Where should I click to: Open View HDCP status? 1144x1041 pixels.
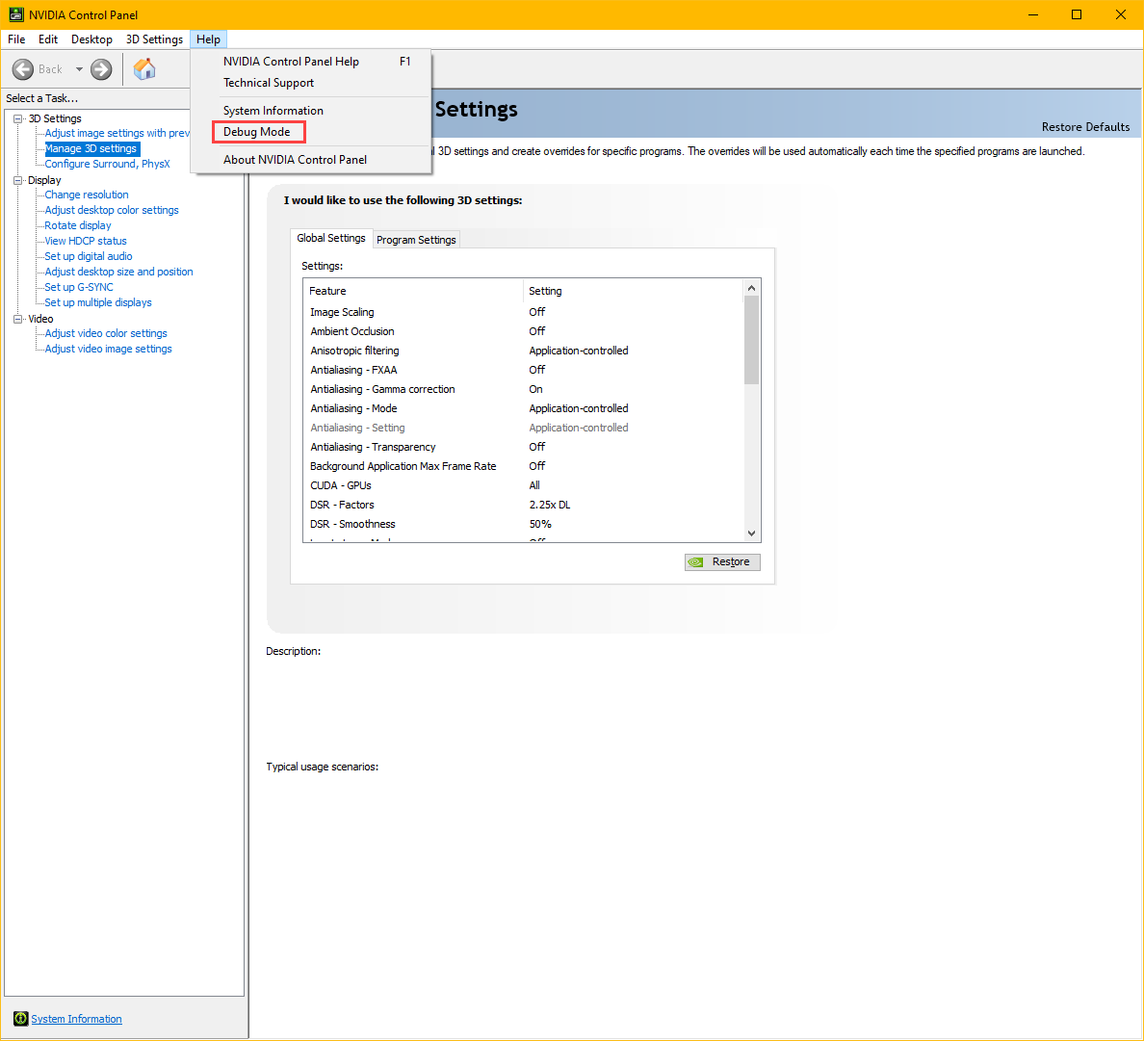(86, 241)
